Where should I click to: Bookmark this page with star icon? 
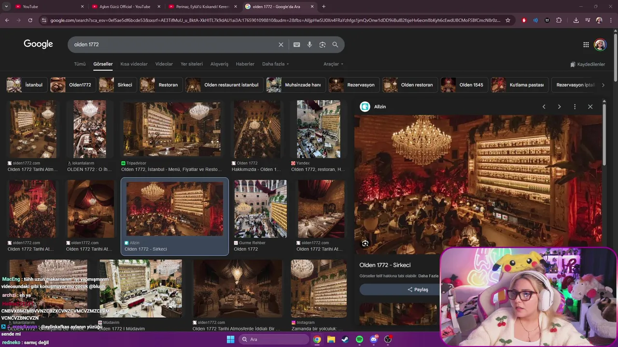point(508,20)
